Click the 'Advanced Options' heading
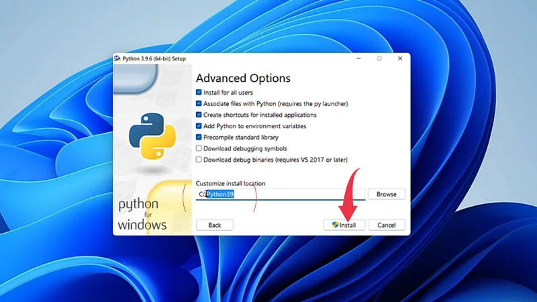The image size is (537, 302). pos(243,78)
